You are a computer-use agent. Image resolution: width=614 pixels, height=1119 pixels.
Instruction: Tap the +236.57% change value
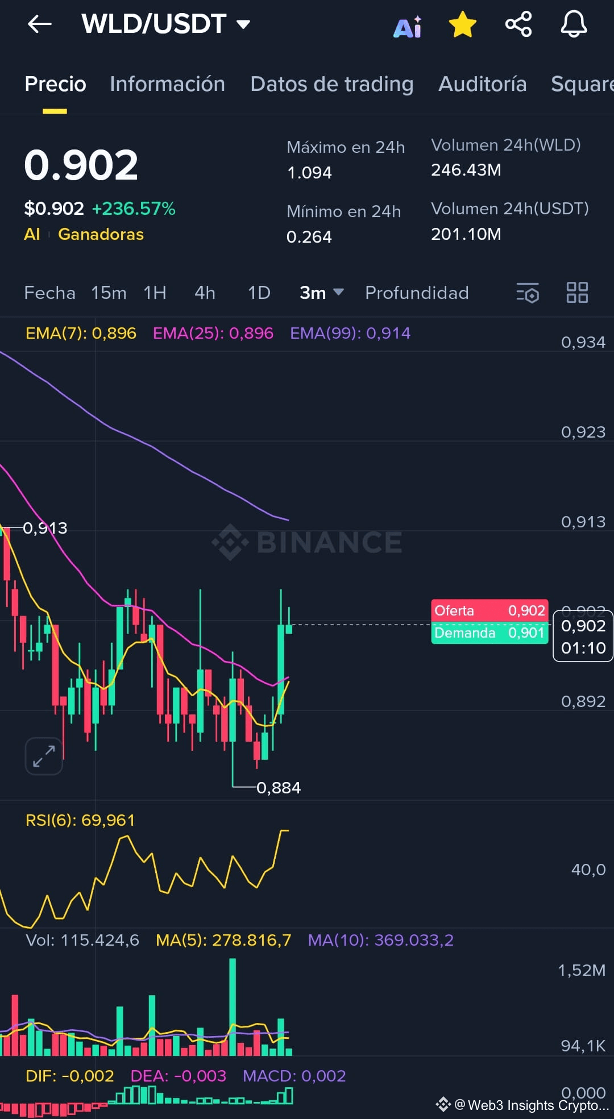click(x=134, y=209)
